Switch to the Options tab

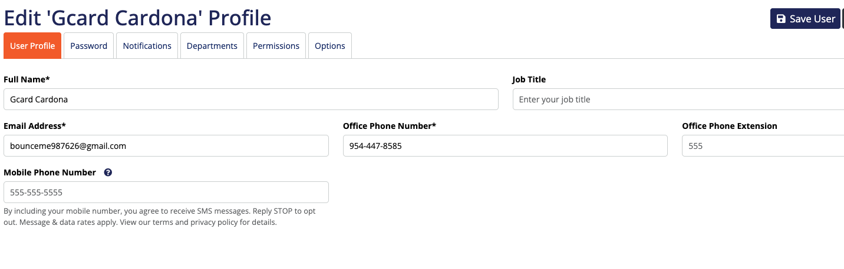click(330, 46)
